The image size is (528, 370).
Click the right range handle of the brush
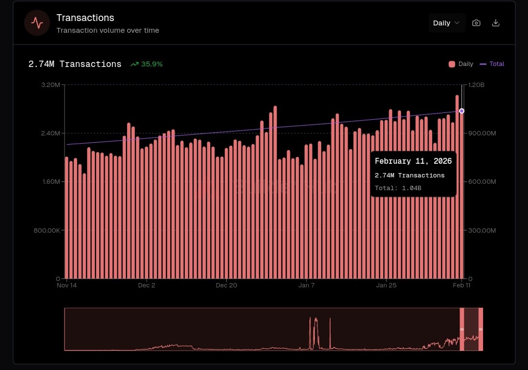pyautogui.click(x=481, y=329)
